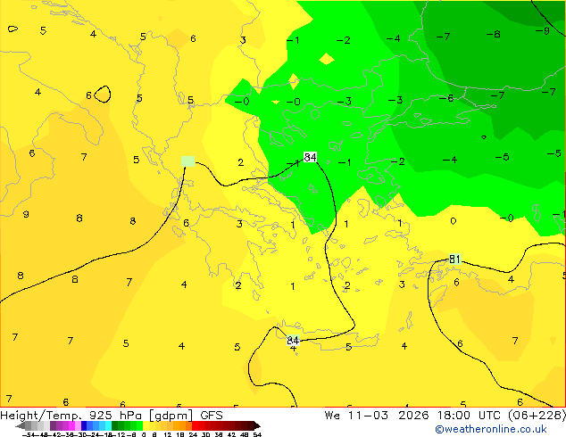Click the '-9' temperature value on the map
Viewport: 566px width, 437px height.
[543, 31]
